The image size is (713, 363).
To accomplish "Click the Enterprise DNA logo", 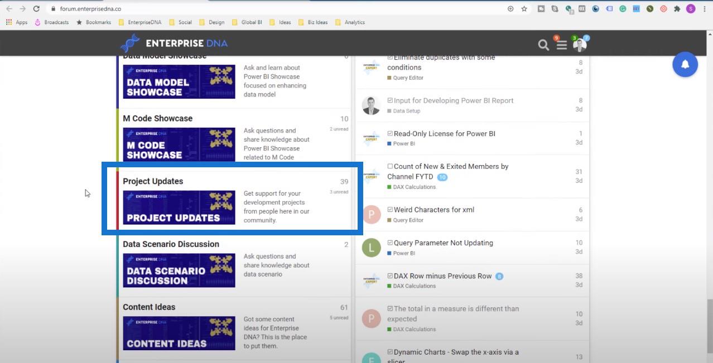I will (174, 43).
